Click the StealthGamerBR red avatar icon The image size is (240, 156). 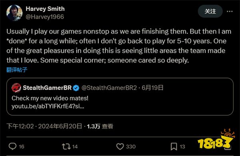[16, 88]
